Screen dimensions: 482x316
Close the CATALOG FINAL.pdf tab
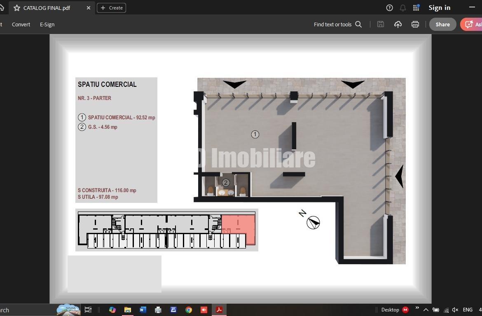88,8
